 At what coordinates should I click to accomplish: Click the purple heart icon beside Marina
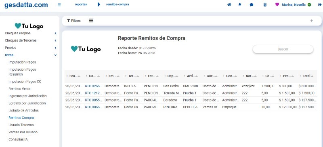point(277,4)
